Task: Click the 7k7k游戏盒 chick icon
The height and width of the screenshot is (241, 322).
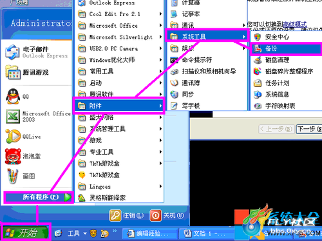Action: point(82,175)
